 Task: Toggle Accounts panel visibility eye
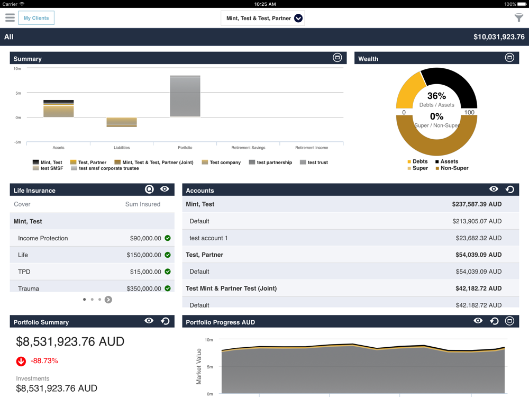click(x=494, y=190)
